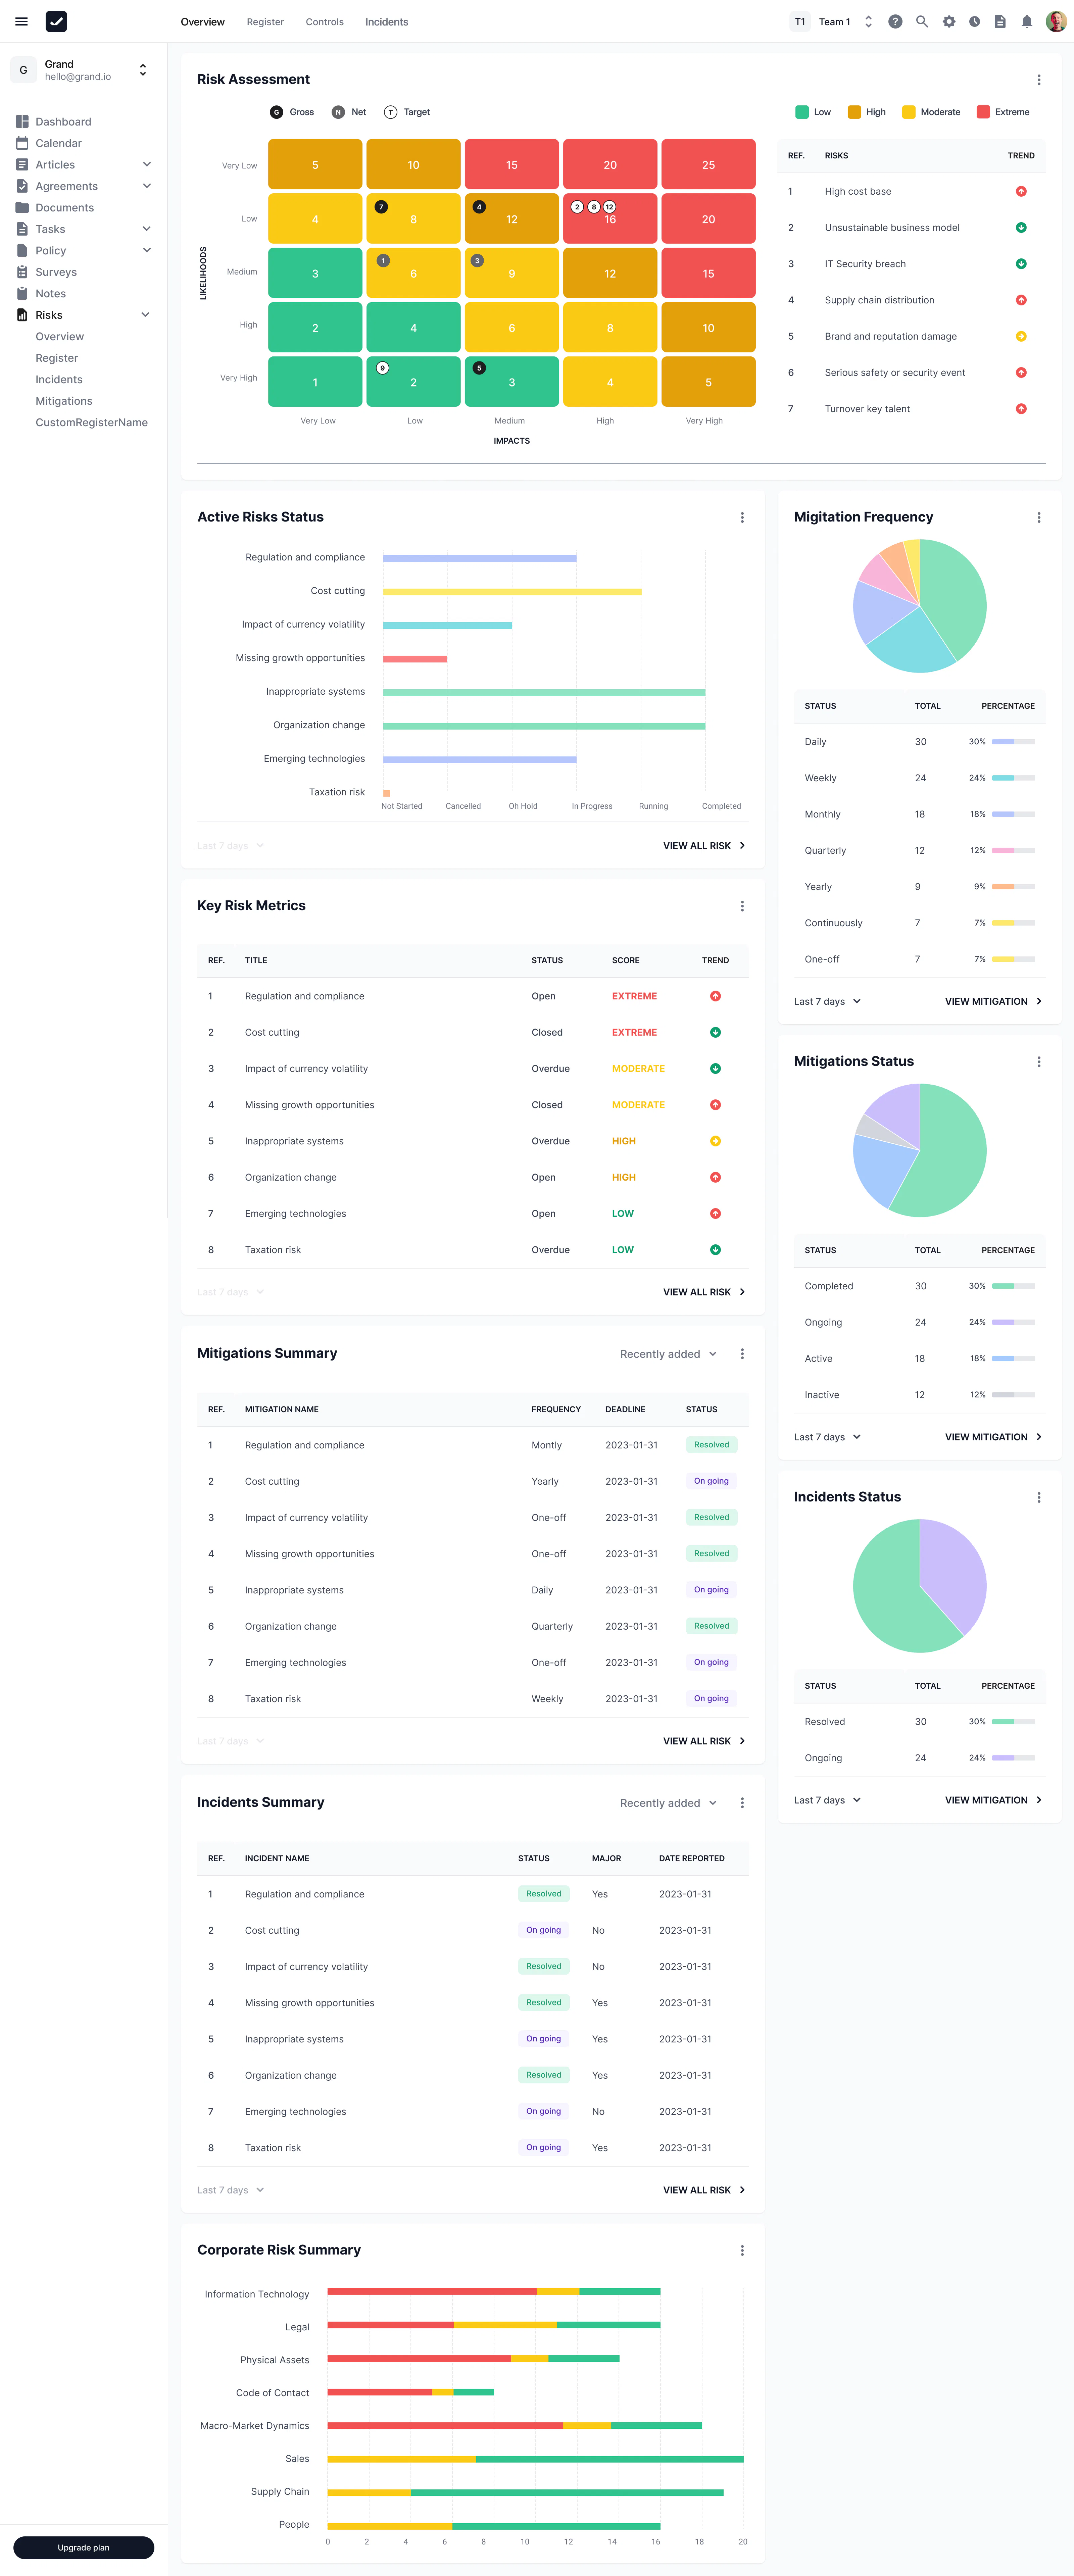Screen dimensions: 1074x2576
Task: Open Risk Assessment three-dot menu
Action: click(x=1039, y=80)
